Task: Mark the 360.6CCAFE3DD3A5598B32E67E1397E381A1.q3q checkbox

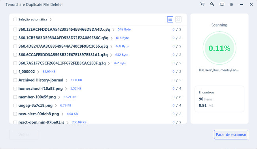Action: [x=15, y=55]
